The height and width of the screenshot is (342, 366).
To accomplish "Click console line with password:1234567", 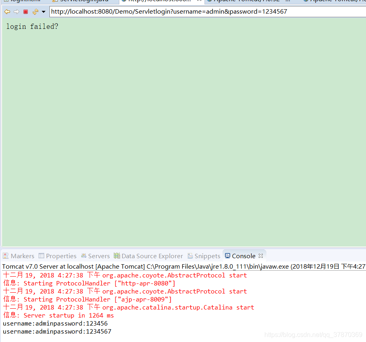I will point(57,331).
